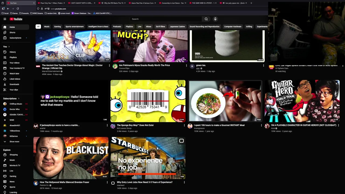Open more options for Brendan Fraser video

[107, 182]
